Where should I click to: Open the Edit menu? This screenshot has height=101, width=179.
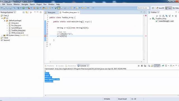[x=4, y=4]
